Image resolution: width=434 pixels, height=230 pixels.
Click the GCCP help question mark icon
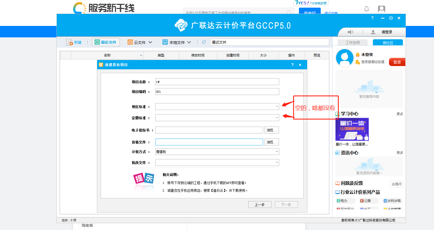372,18
